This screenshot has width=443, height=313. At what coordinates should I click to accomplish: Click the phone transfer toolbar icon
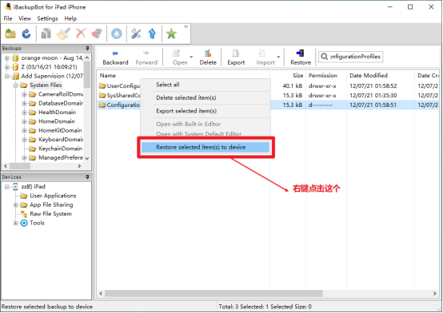pyautogui.click(x=98, y=34)
